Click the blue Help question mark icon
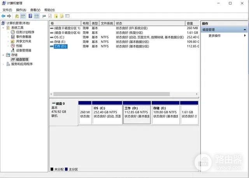The height and width of the screenshot is (178, 249). [x=30, y=16]
